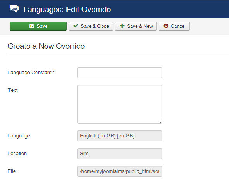The image size is (229, 188).
Task: Click Save & New button
Action: [x=136, y=26]
